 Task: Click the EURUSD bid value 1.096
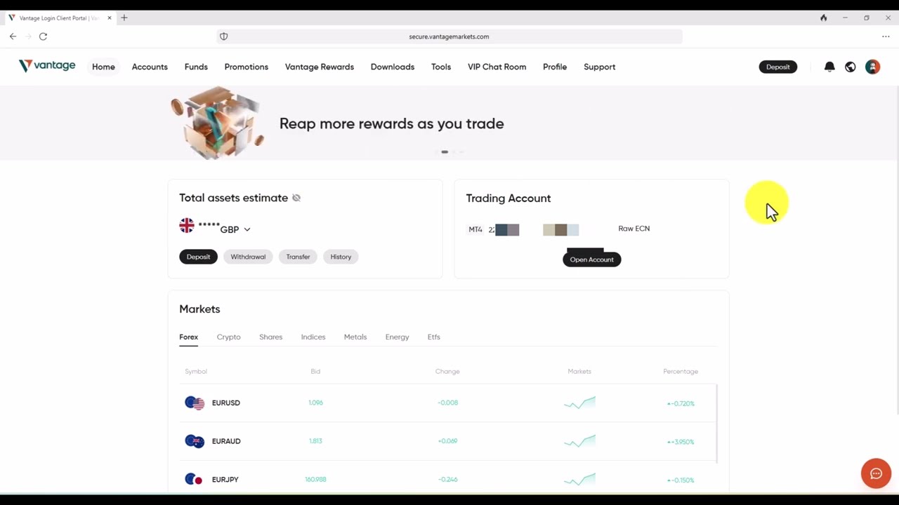(x=315, y=403)
